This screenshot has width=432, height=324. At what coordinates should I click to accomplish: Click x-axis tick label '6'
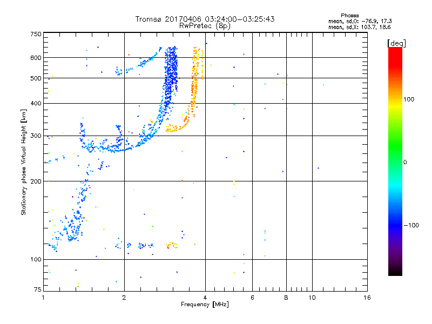point(252,298)
